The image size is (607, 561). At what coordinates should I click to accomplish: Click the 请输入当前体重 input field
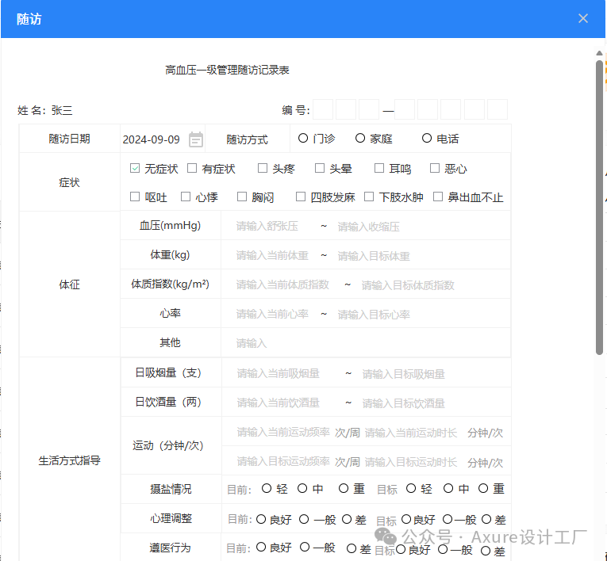pyautogui.click(x=272, y=256)
